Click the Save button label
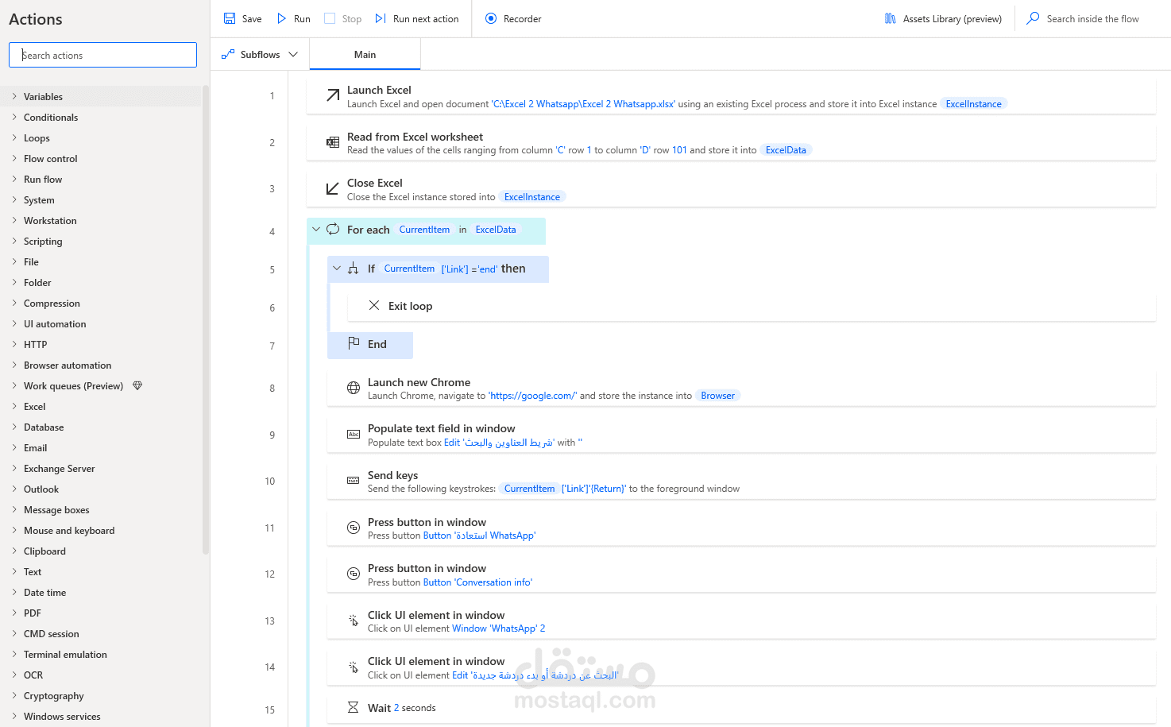1171x727 pixels. click(252, 19)
